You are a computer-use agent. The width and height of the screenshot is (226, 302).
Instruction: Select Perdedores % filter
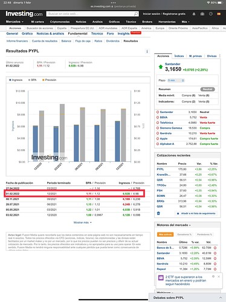pos(204,234)
